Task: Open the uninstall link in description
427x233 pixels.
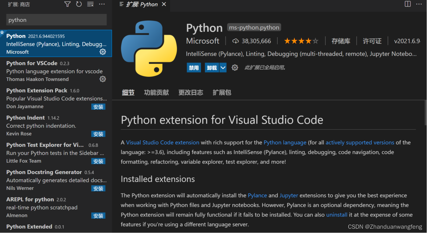Action: click(x=337, y=215)
